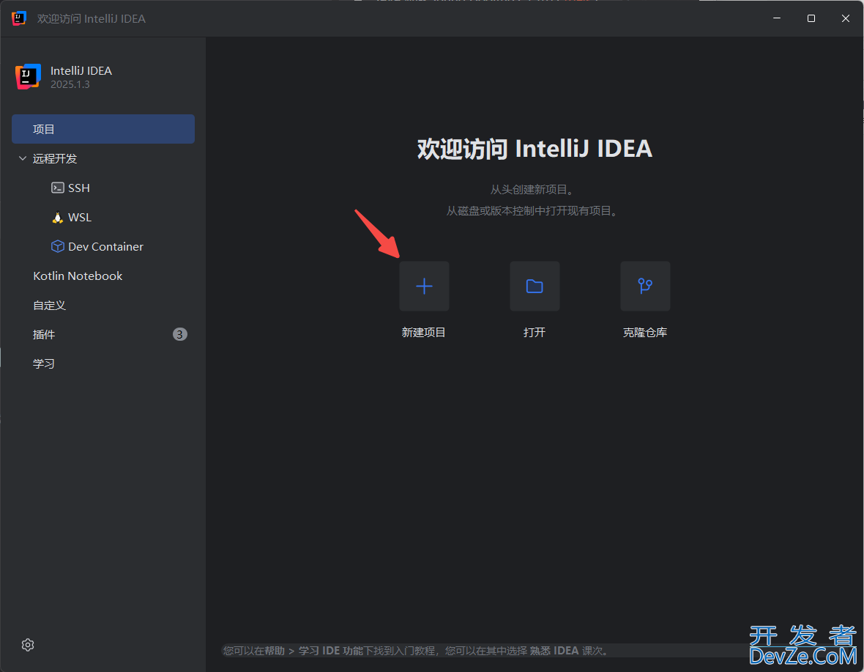The width and height of the screenshot is (864, 672).
Task: Click the WSL penguin icon
Action: (57, 217)
